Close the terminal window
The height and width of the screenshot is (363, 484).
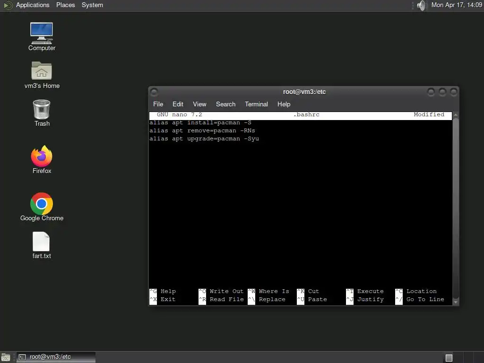click(454, 92)
